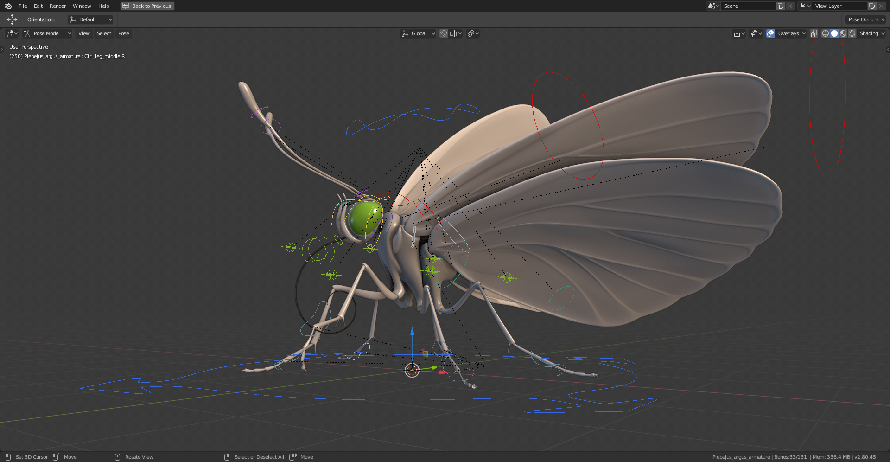Switch to rendered shading mode
The width and height of the screenshot is (890, 462).
click(x=852, y=33)
